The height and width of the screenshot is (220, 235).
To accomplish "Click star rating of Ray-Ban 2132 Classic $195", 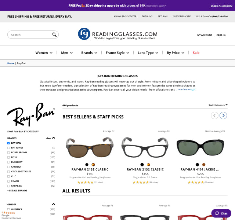I will pos(85,182).
